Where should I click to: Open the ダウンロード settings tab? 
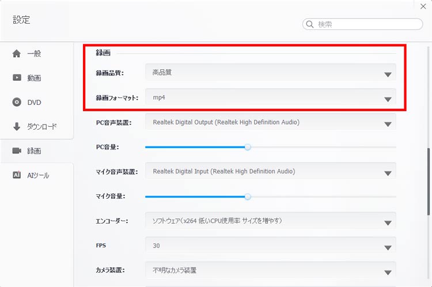[37, 127]
